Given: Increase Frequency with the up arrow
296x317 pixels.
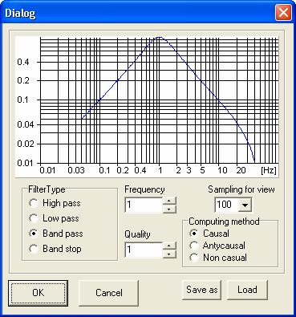Looking at the screenshot, I should click(x=169, y=201).
